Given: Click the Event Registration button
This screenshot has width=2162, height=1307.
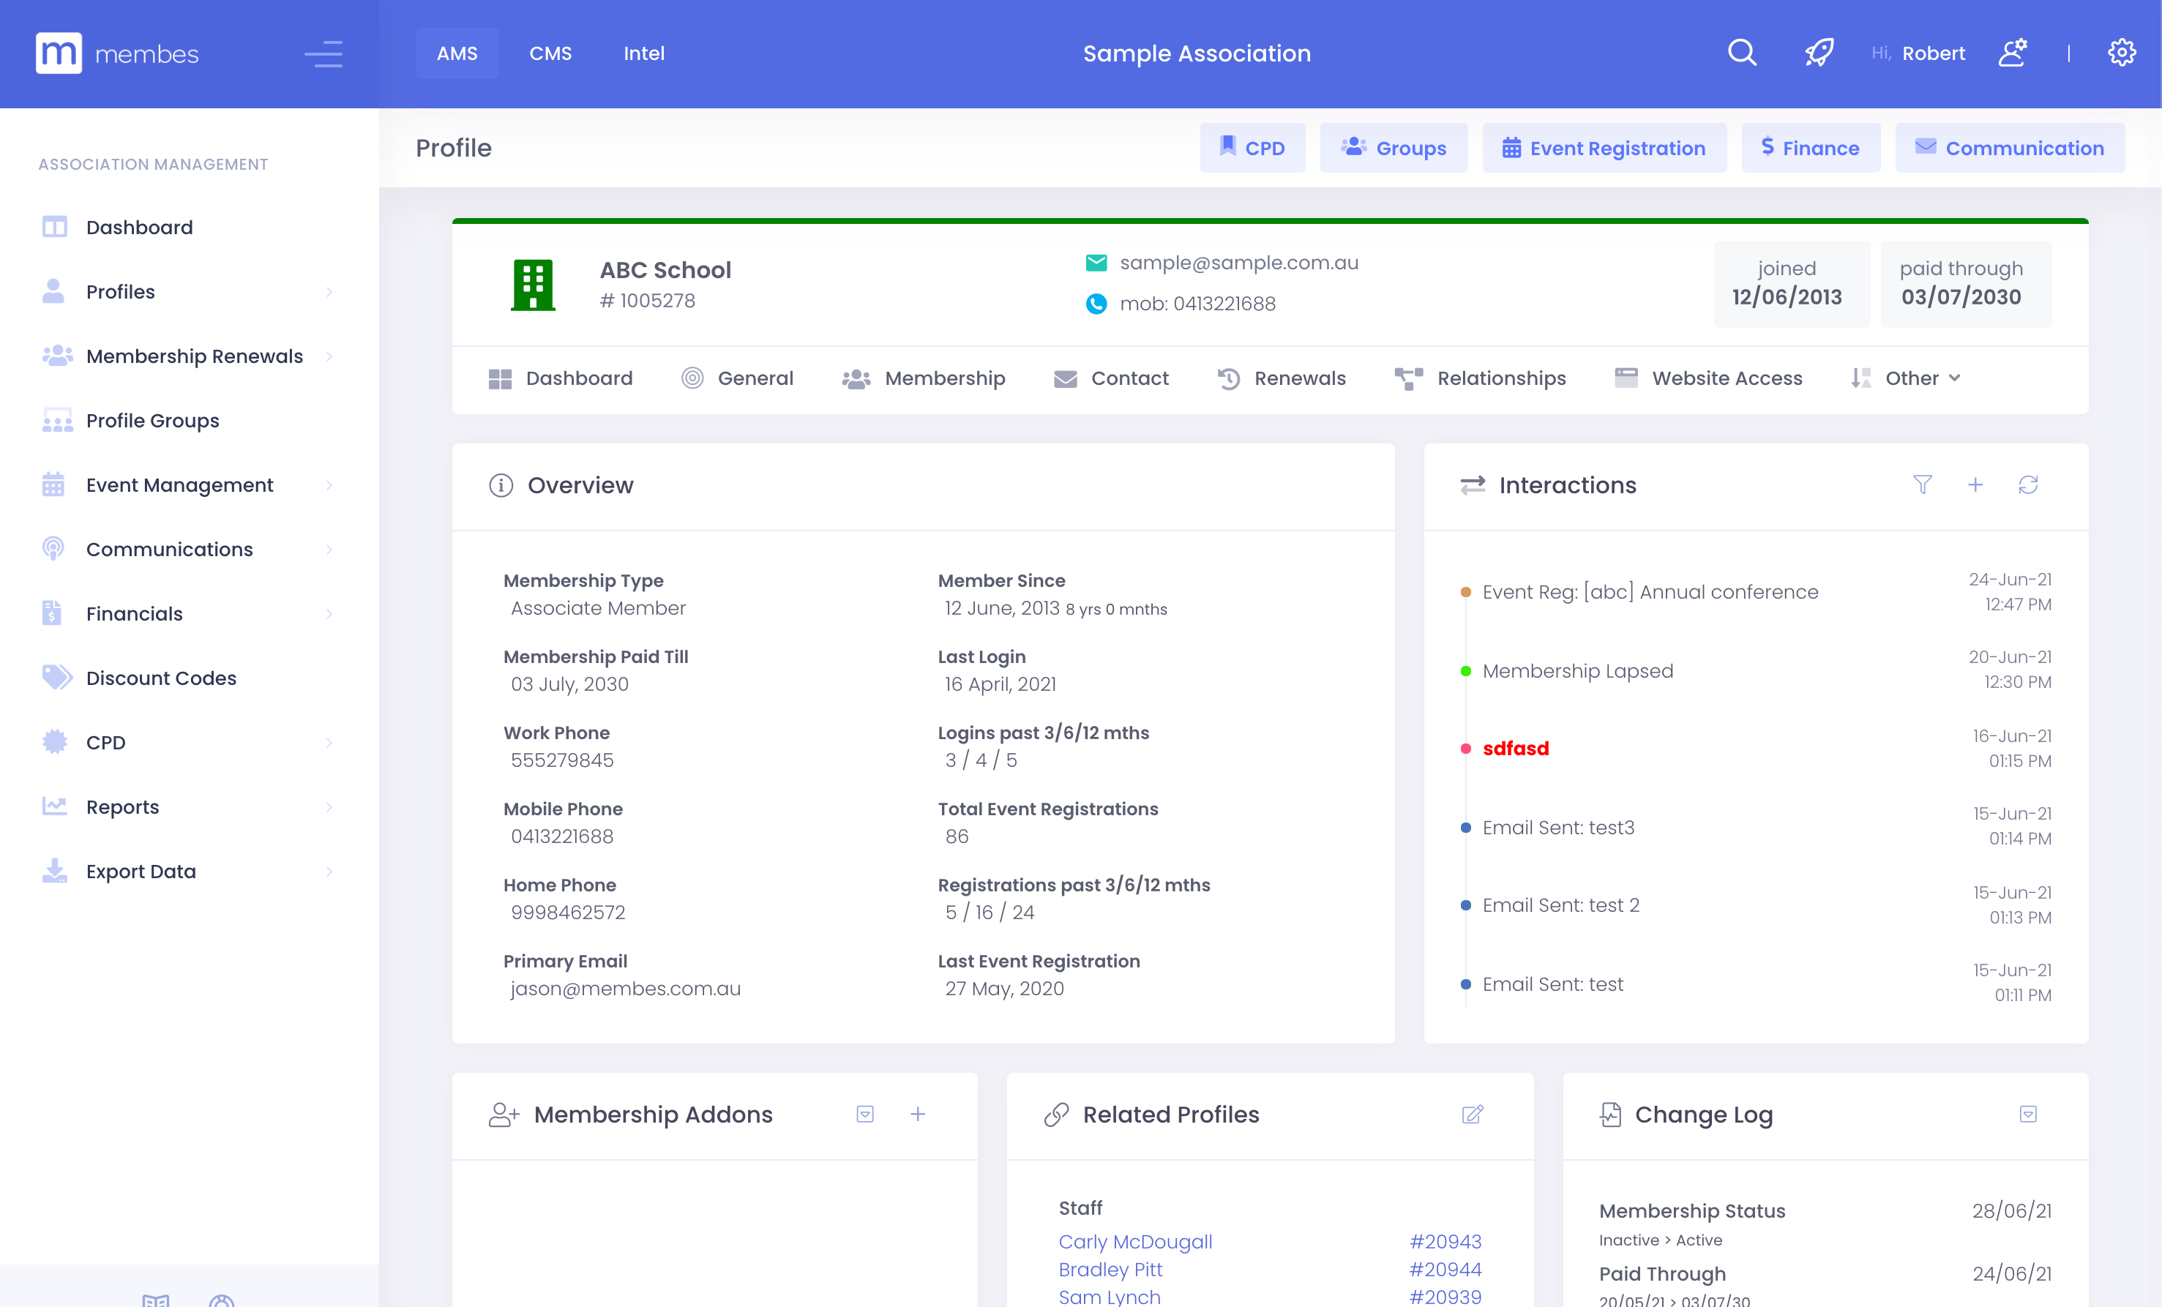Looking at the screenshot, I should point(1604,147).
